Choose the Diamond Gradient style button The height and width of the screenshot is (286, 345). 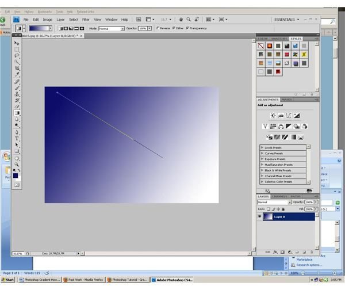point(82,28)
